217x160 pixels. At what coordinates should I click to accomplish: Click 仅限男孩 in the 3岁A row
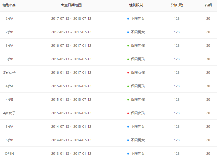click(x=138, y=45)
